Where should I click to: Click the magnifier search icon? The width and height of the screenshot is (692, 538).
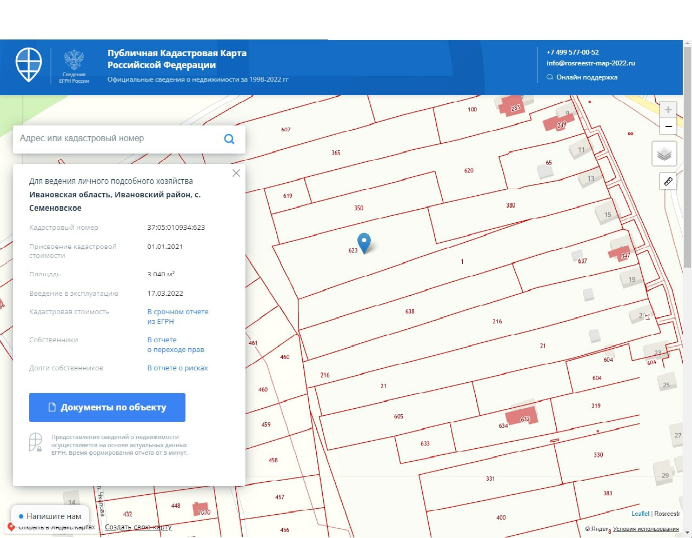coord(229,139)
